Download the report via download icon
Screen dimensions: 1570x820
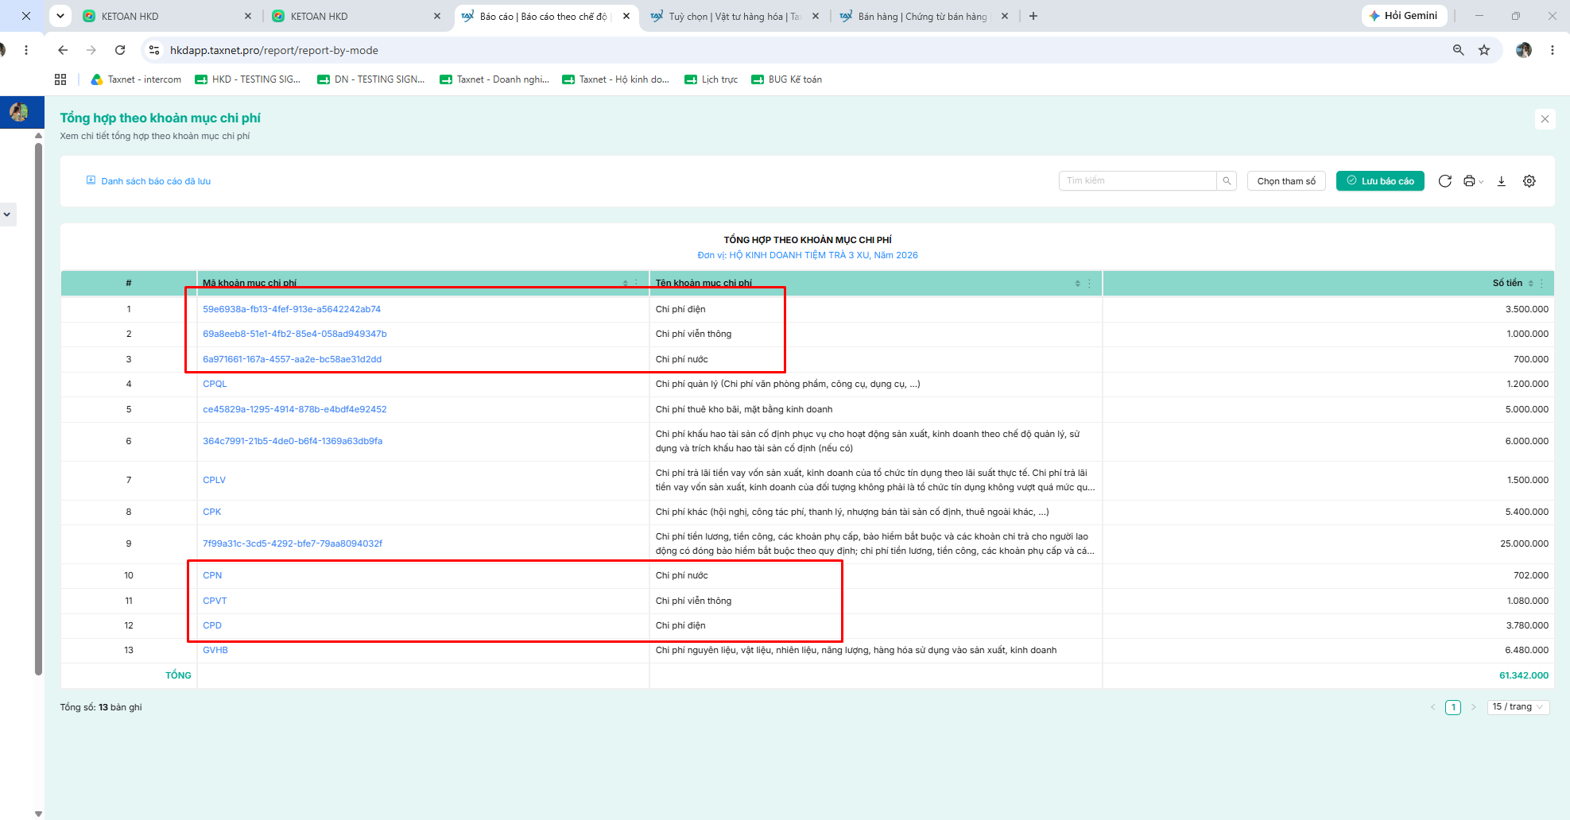(x=1502, y=181)
